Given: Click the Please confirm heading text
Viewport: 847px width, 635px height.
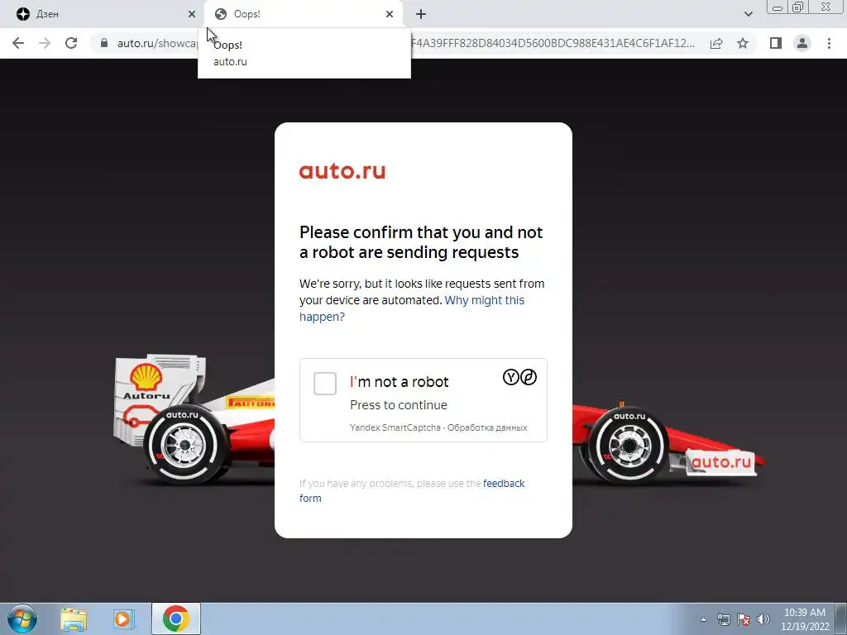Looking at the screenshot, I should [421, 242].
